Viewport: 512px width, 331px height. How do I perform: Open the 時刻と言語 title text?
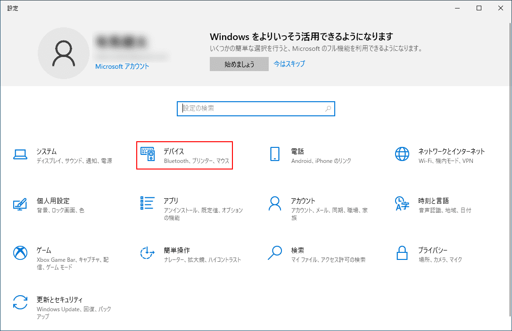[434, 201]
